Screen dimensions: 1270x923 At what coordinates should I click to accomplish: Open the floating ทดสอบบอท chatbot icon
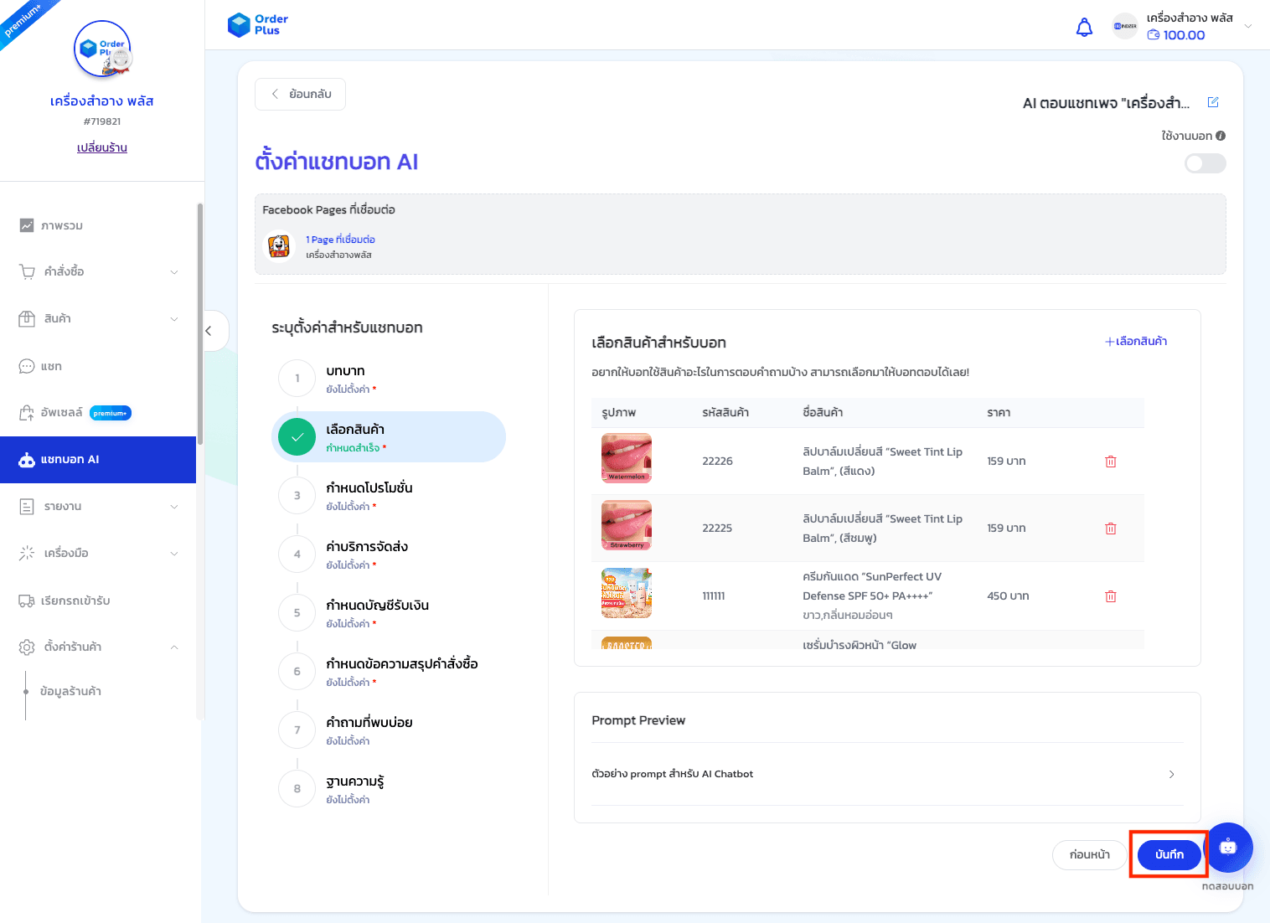pyautogui.click(x=1228, y=848)
